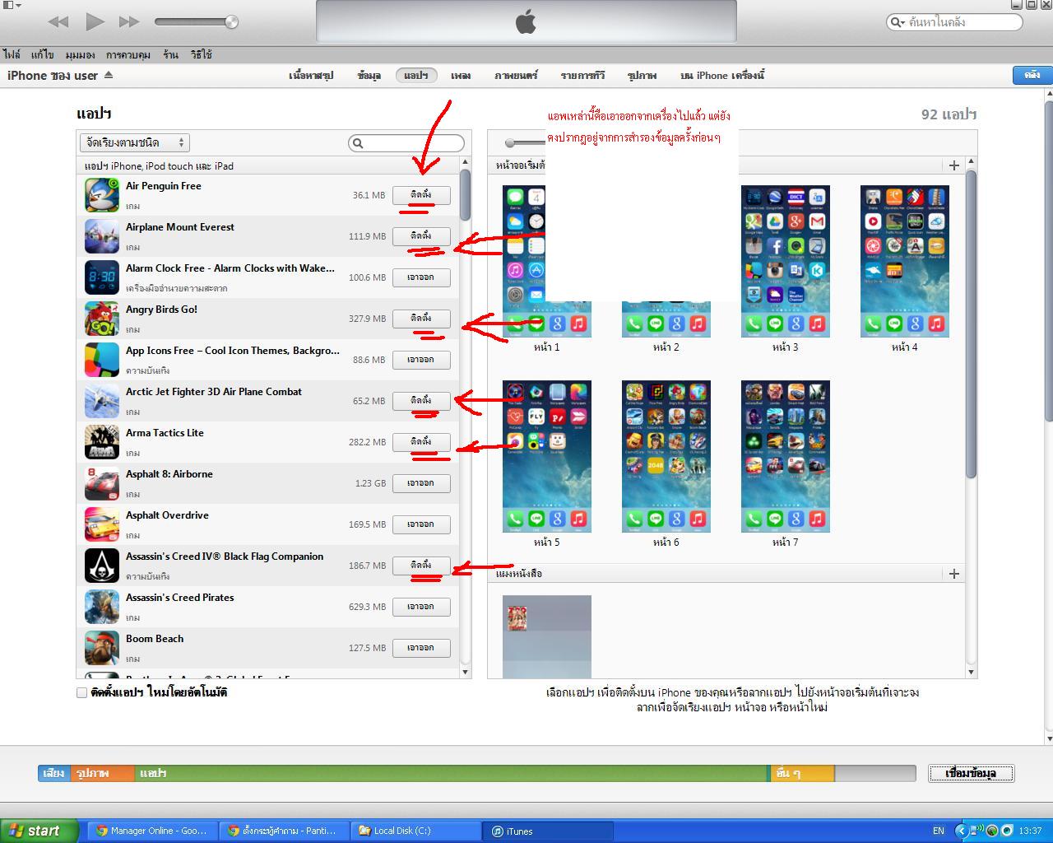
Task: Switch to Manager Online Chrome taskbar window
Action: click(x=154, y=831)
